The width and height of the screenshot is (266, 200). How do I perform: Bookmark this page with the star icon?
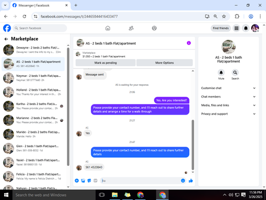click(x=224, y=17)
